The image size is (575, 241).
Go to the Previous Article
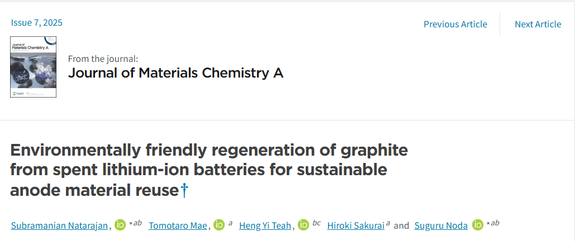point(455,24)
